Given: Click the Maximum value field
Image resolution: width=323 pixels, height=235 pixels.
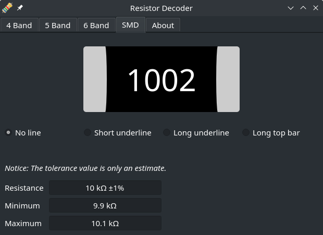Looking at the screenshot, I should [105, 223].
